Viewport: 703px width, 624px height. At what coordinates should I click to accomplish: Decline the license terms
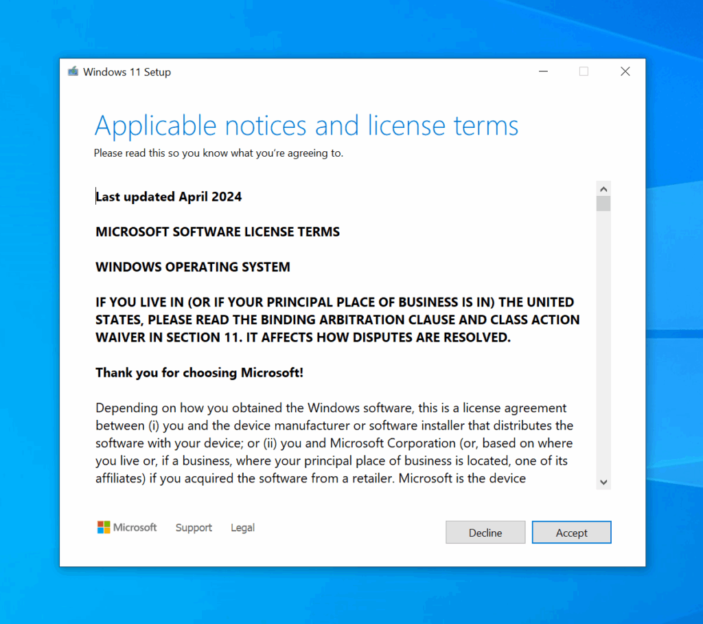pyautogui.click(x=485, y=533)
